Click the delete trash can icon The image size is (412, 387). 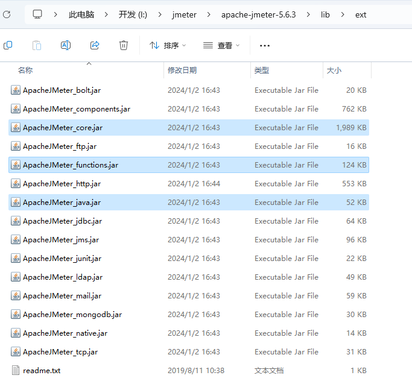pyautogui.click(x=124, y=45)
